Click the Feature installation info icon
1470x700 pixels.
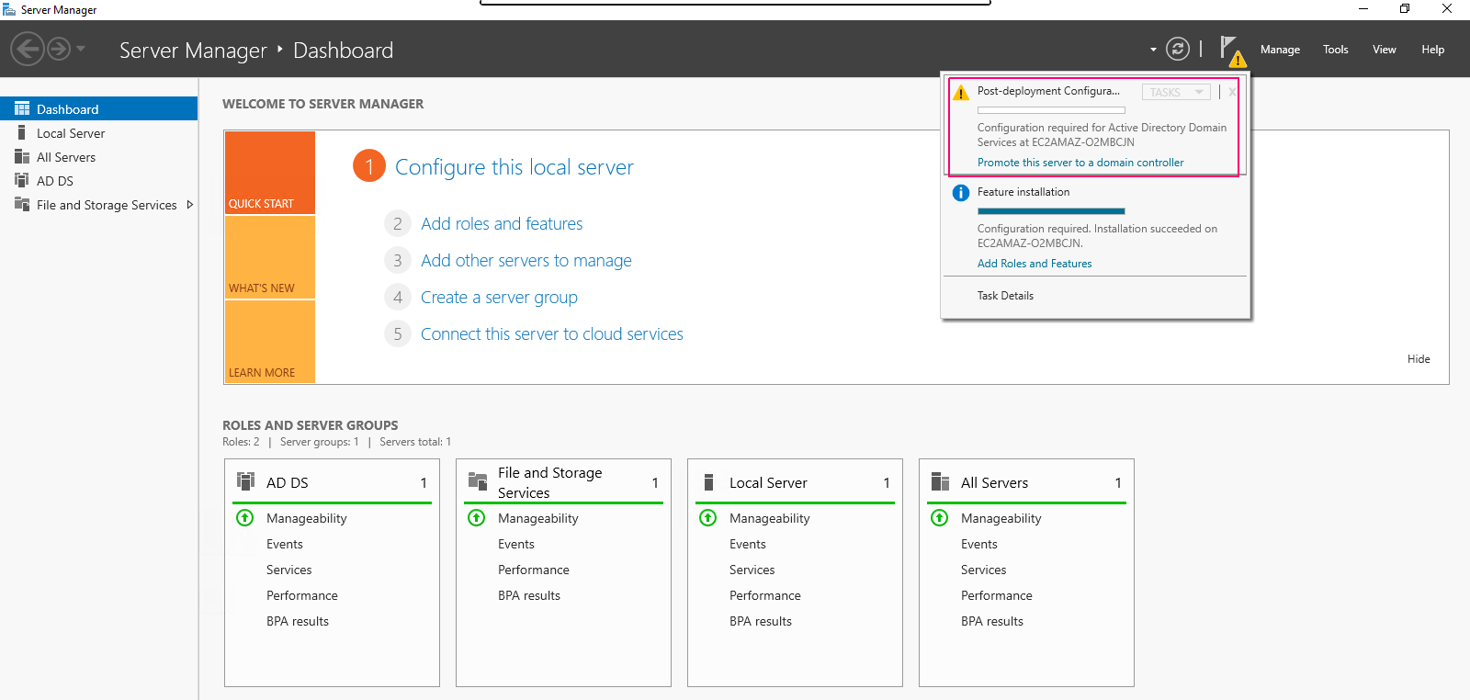coord(961,193)
